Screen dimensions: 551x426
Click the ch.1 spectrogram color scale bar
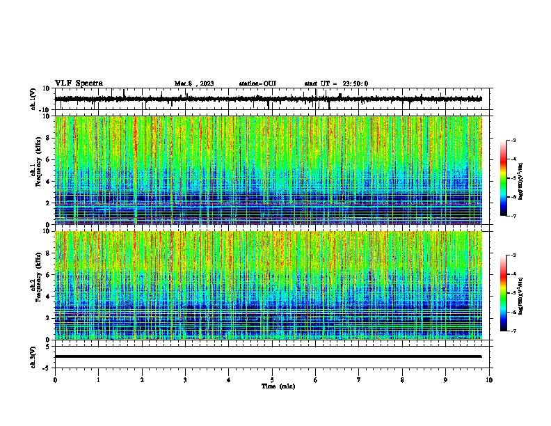(x=504, y=178)
